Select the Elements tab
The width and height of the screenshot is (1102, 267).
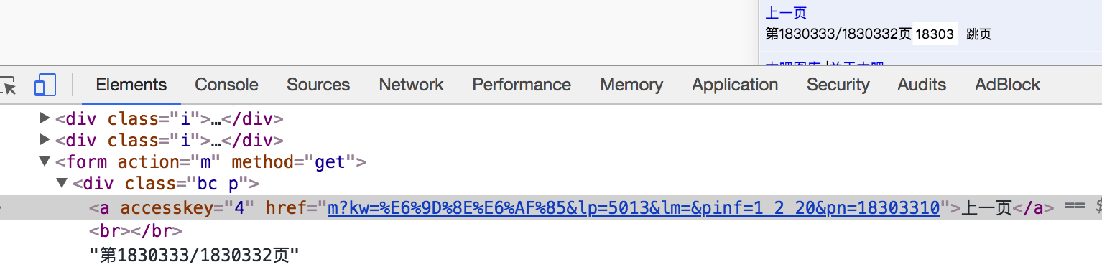[x=131, y=85]
